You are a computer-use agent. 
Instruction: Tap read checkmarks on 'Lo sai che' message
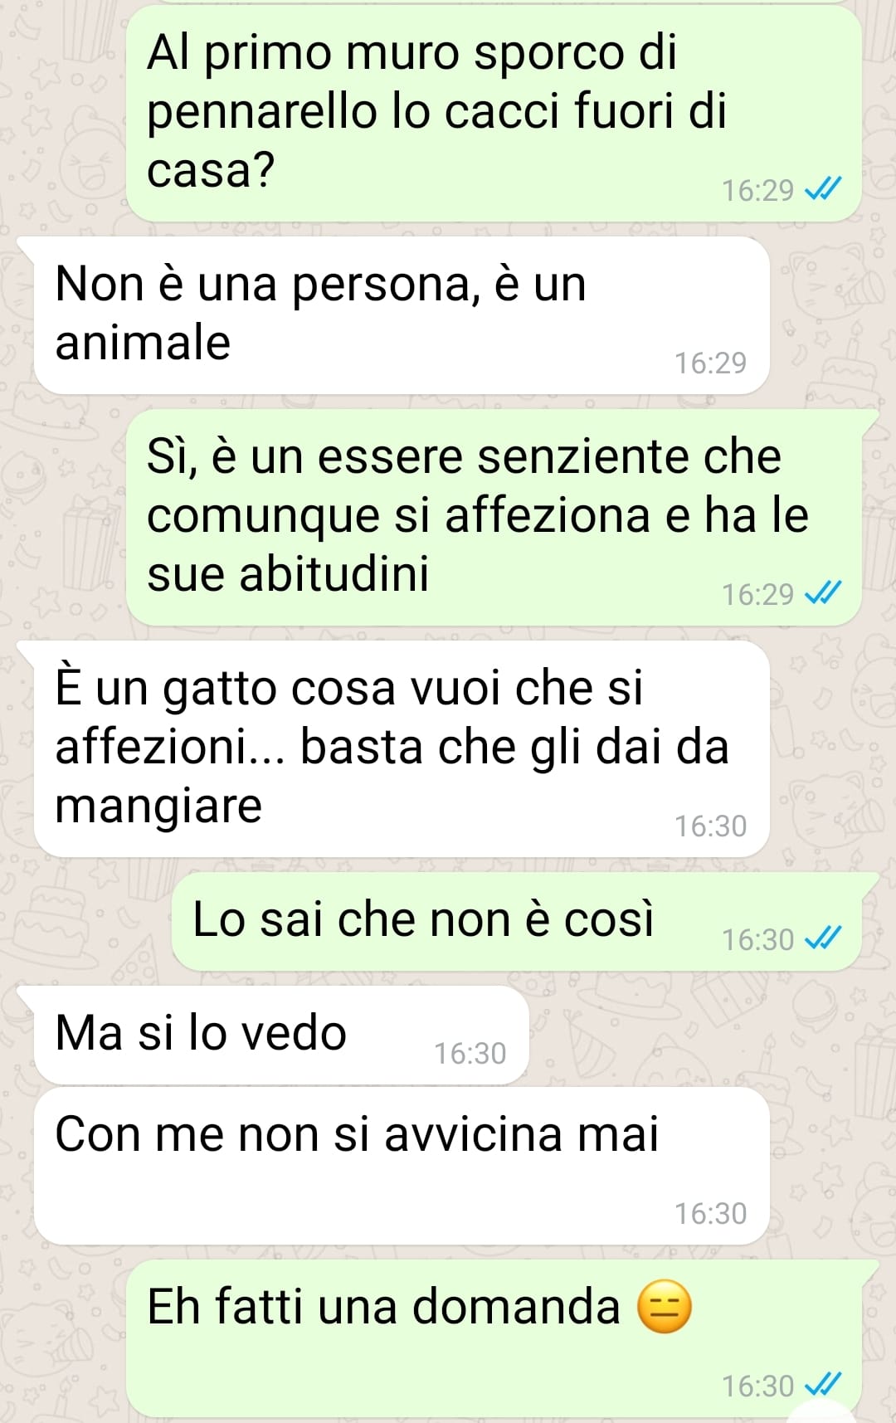point(823,939)
